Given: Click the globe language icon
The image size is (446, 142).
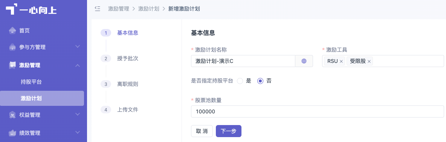Looking at the screenshot, I should click(304, 61).
